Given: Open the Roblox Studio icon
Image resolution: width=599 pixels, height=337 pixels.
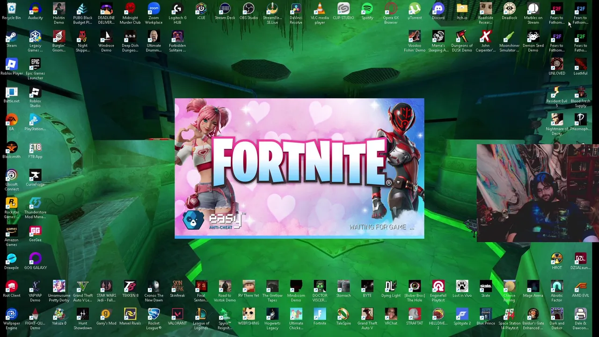Looking at the screenshot, I should pos(35,97).
